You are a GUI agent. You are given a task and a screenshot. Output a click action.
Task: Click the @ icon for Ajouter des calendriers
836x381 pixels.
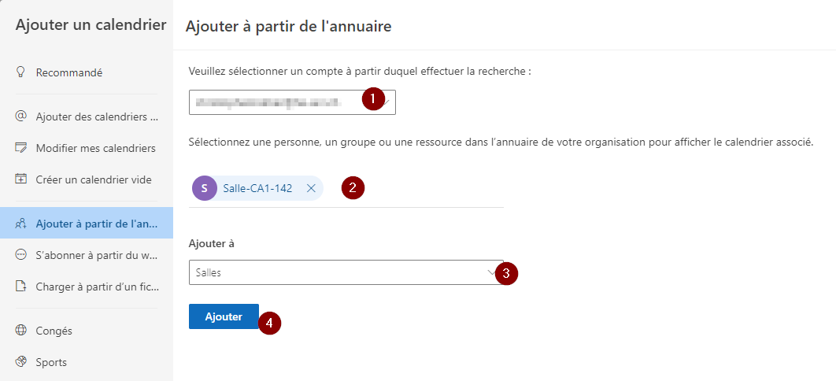tap(20, 117)
